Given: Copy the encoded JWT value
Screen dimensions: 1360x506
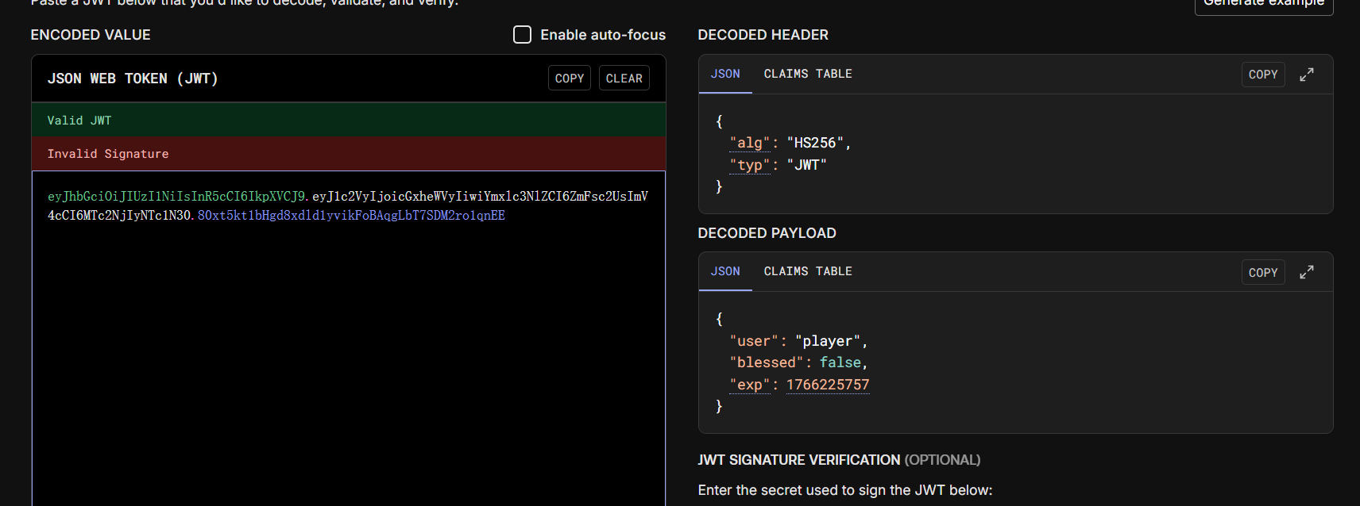Looking at the screenshot, I should pos(570,79).
